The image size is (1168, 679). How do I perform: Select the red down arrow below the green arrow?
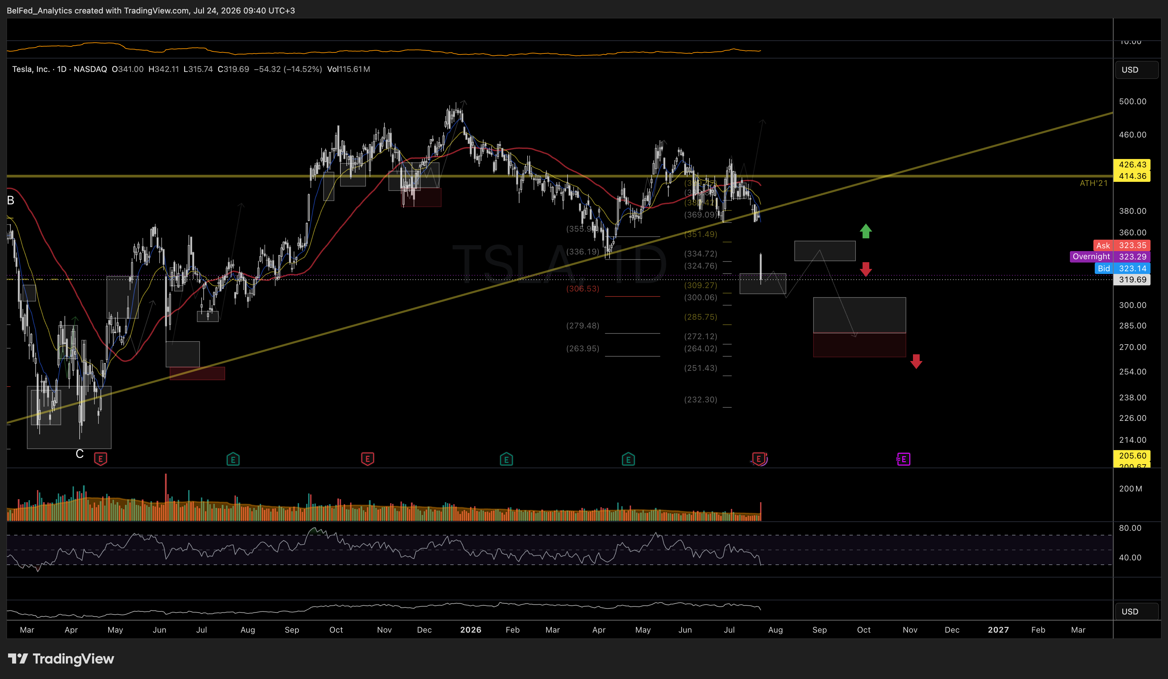pos(865,269)
